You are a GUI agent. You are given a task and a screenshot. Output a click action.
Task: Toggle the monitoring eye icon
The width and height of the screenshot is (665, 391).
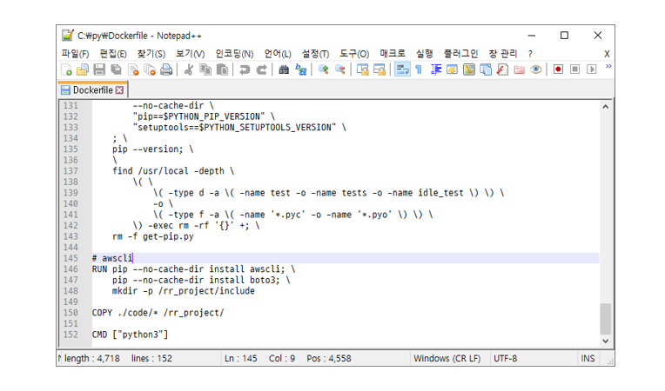tap(536, 70)
